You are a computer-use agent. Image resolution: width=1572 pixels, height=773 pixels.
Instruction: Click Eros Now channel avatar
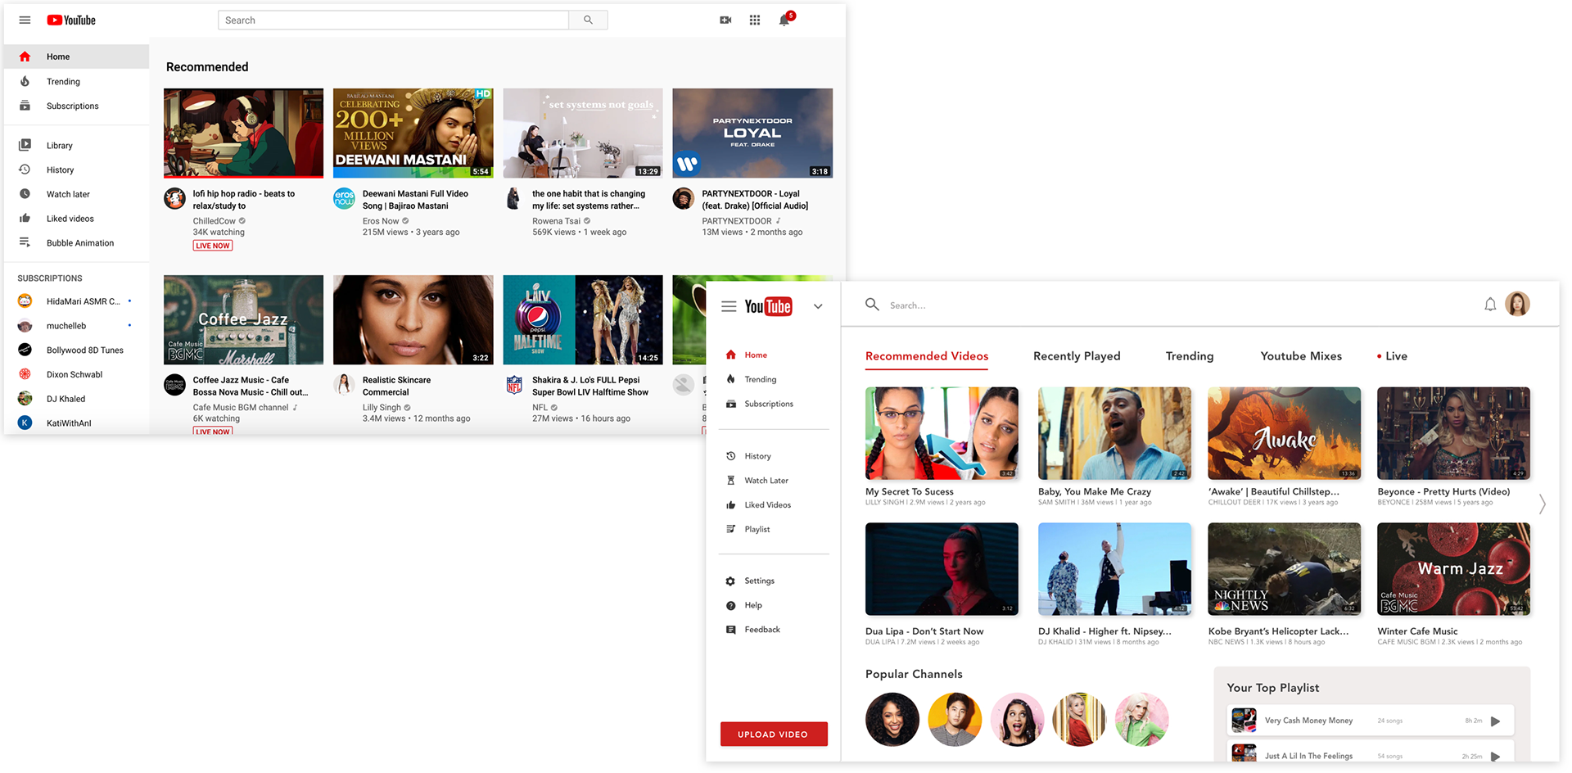[x=344, y=198]
